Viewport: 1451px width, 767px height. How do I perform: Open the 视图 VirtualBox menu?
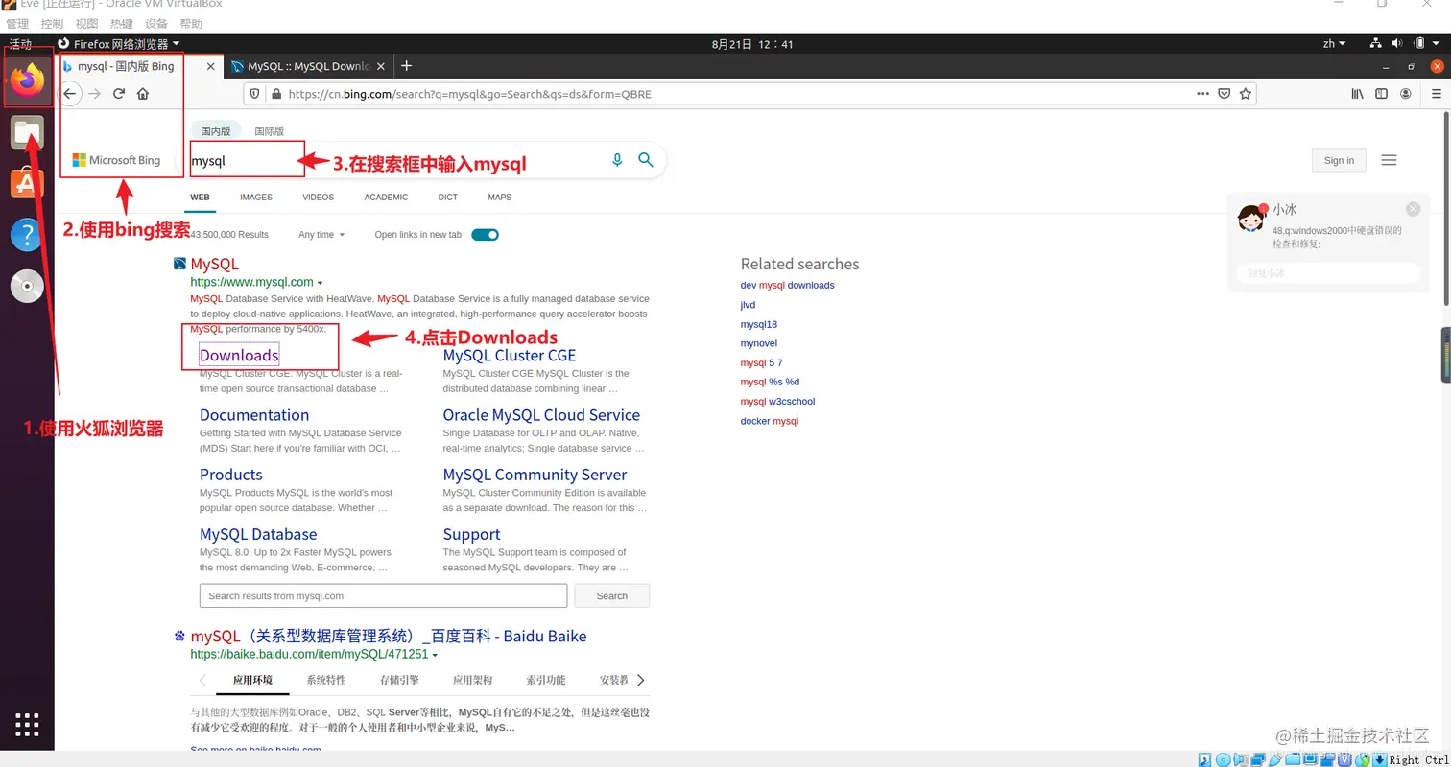(86, 24)
